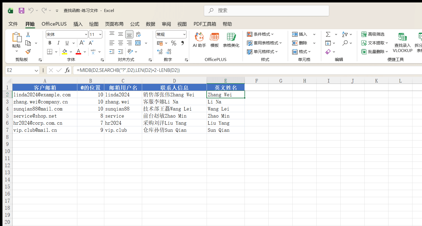The image size is (422, 226).
Task: Click the percent style icon
Action: click(x=174, y=43)
